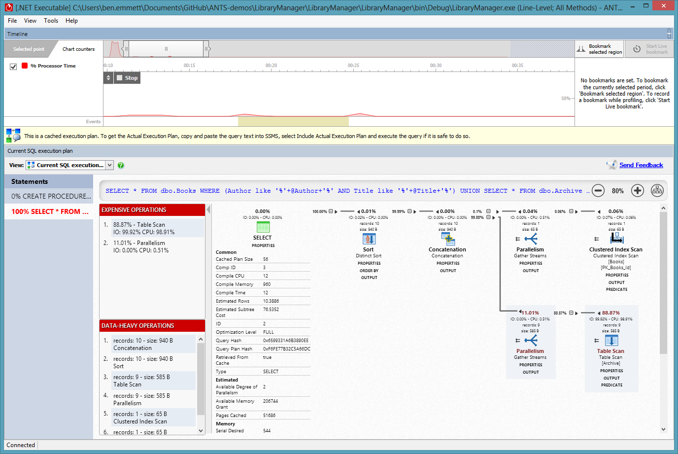Click the green SELECT node icon
678x454 pixels.
[x=263, y=227]
